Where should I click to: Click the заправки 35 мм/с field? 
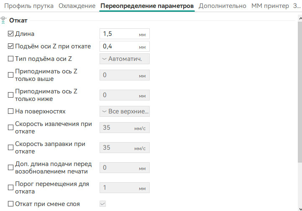[x=125, y=148]
